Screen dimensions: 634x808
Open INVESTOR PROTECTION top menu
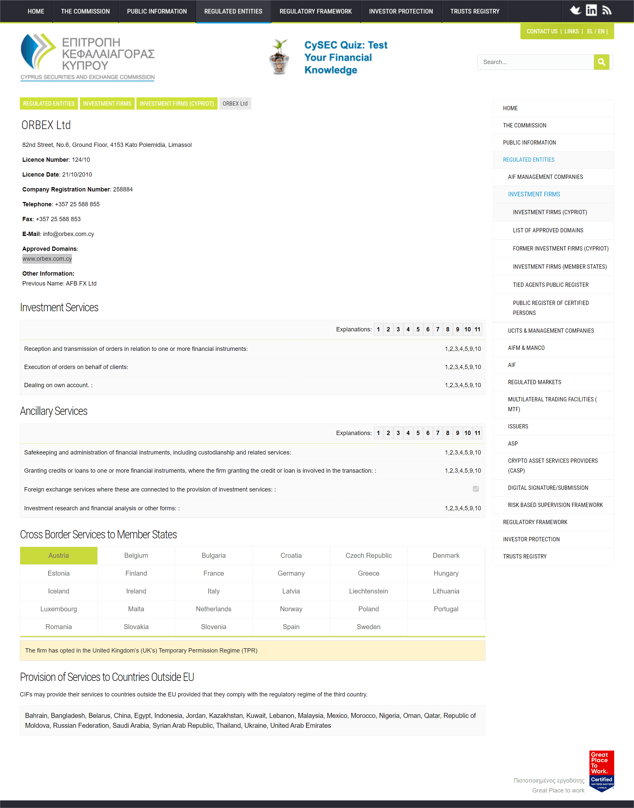tap(401, 11)
